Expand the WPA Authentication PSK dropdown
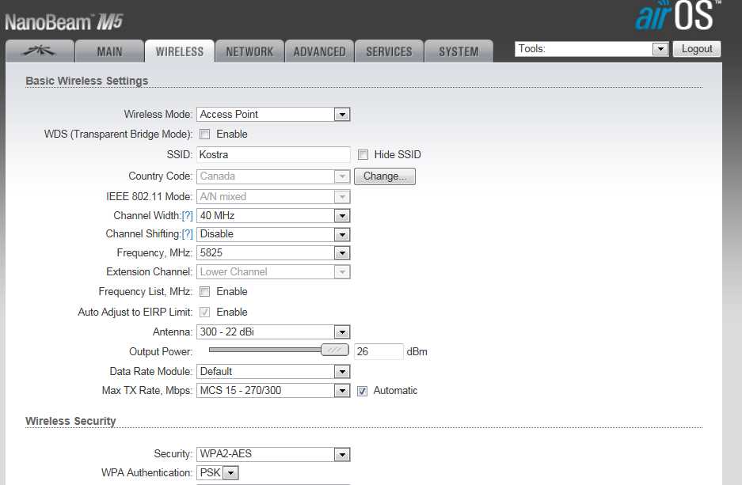The height and width of the screenshot is (485, 742). pyautogui.click(x=218, y=472)
